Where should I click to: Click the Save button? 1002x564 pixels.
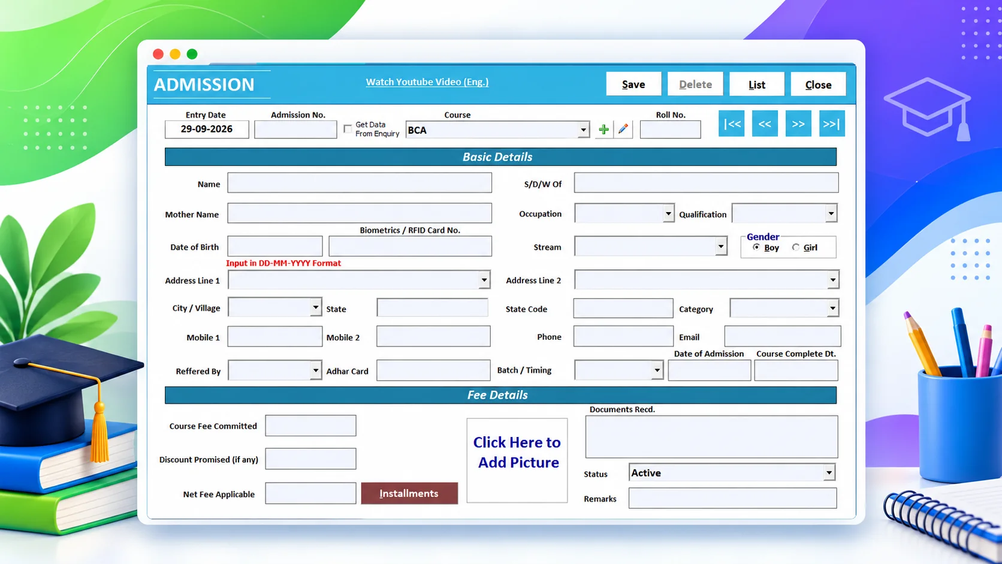pyautogui.click(x=633, y=84)
